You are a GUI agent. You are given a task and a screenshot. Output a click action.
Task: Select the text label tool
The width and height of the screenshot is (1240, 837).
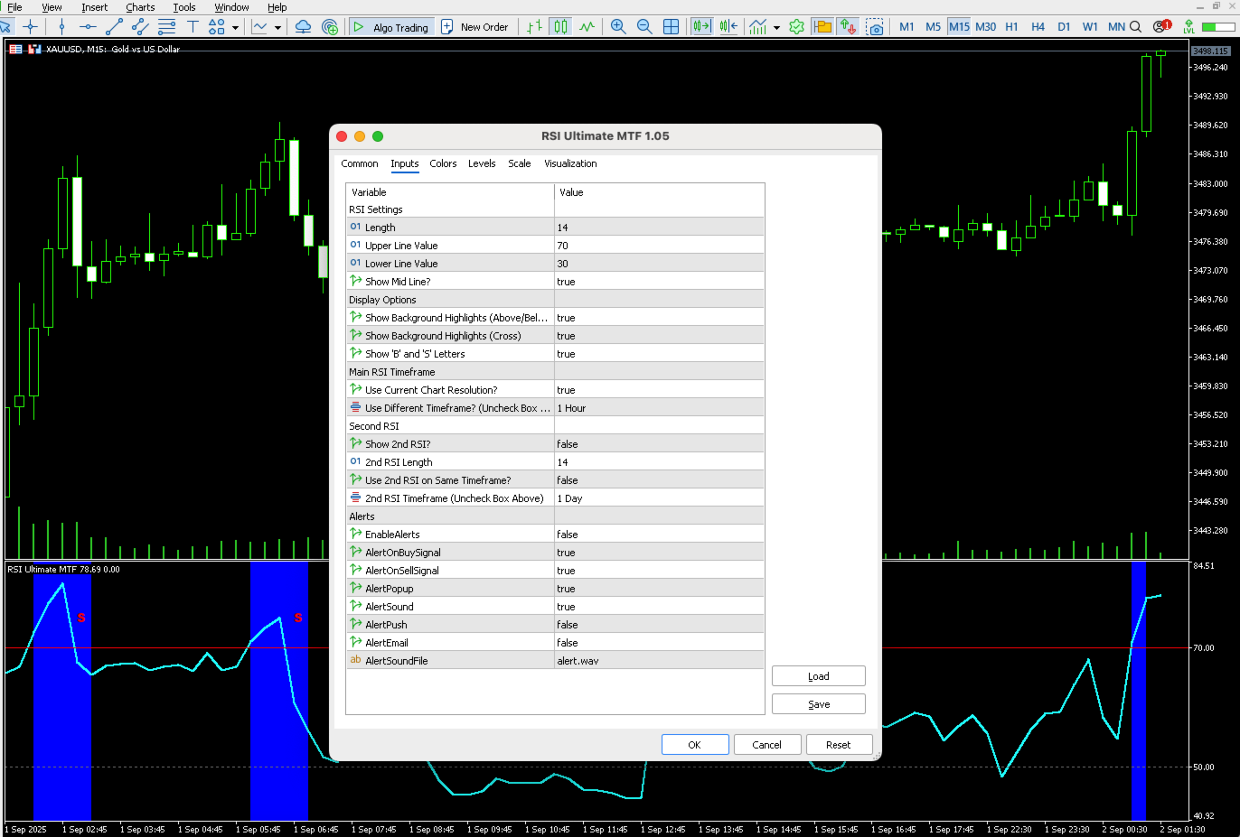pyautogui.click(x=193, y=27)
